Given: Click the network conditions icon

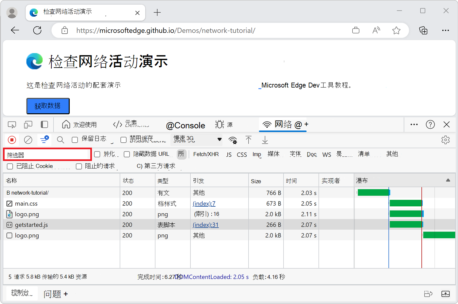Looking at the screenshot, I should [x=233, y=140].
